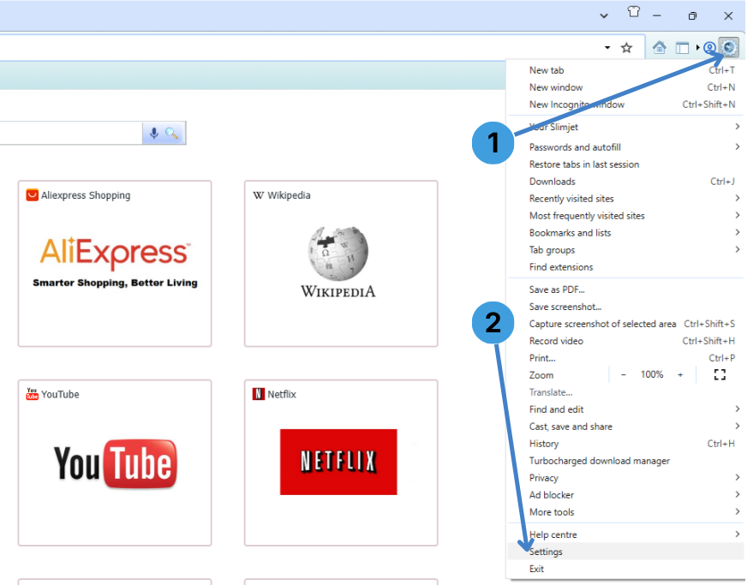Open Settings from the menu
Viewport: 747px width, 585px height.
[x=625, y=552]
